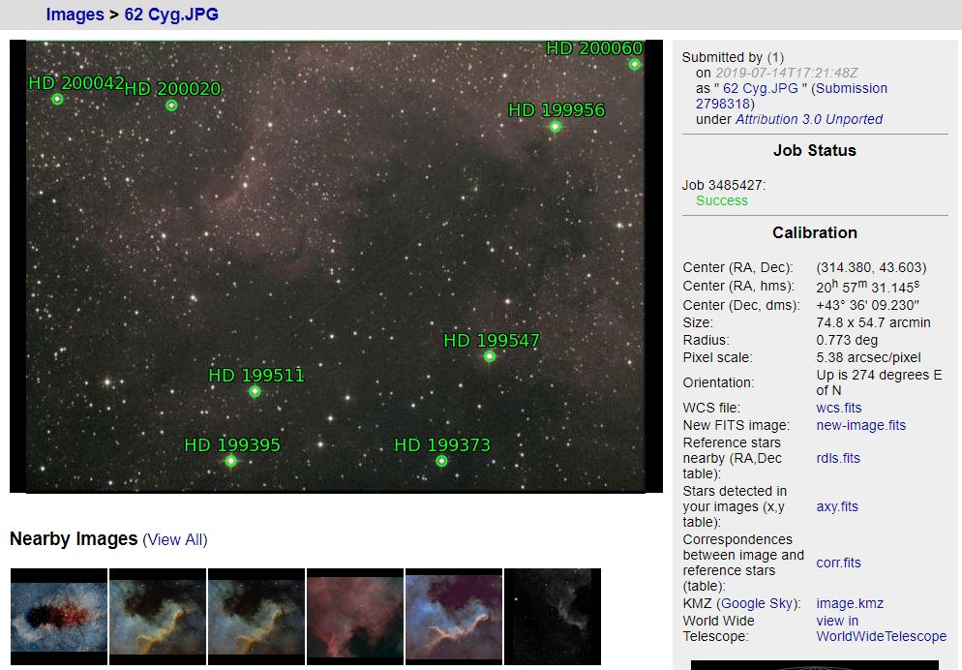Open the Images breadcrumb link

75,15
